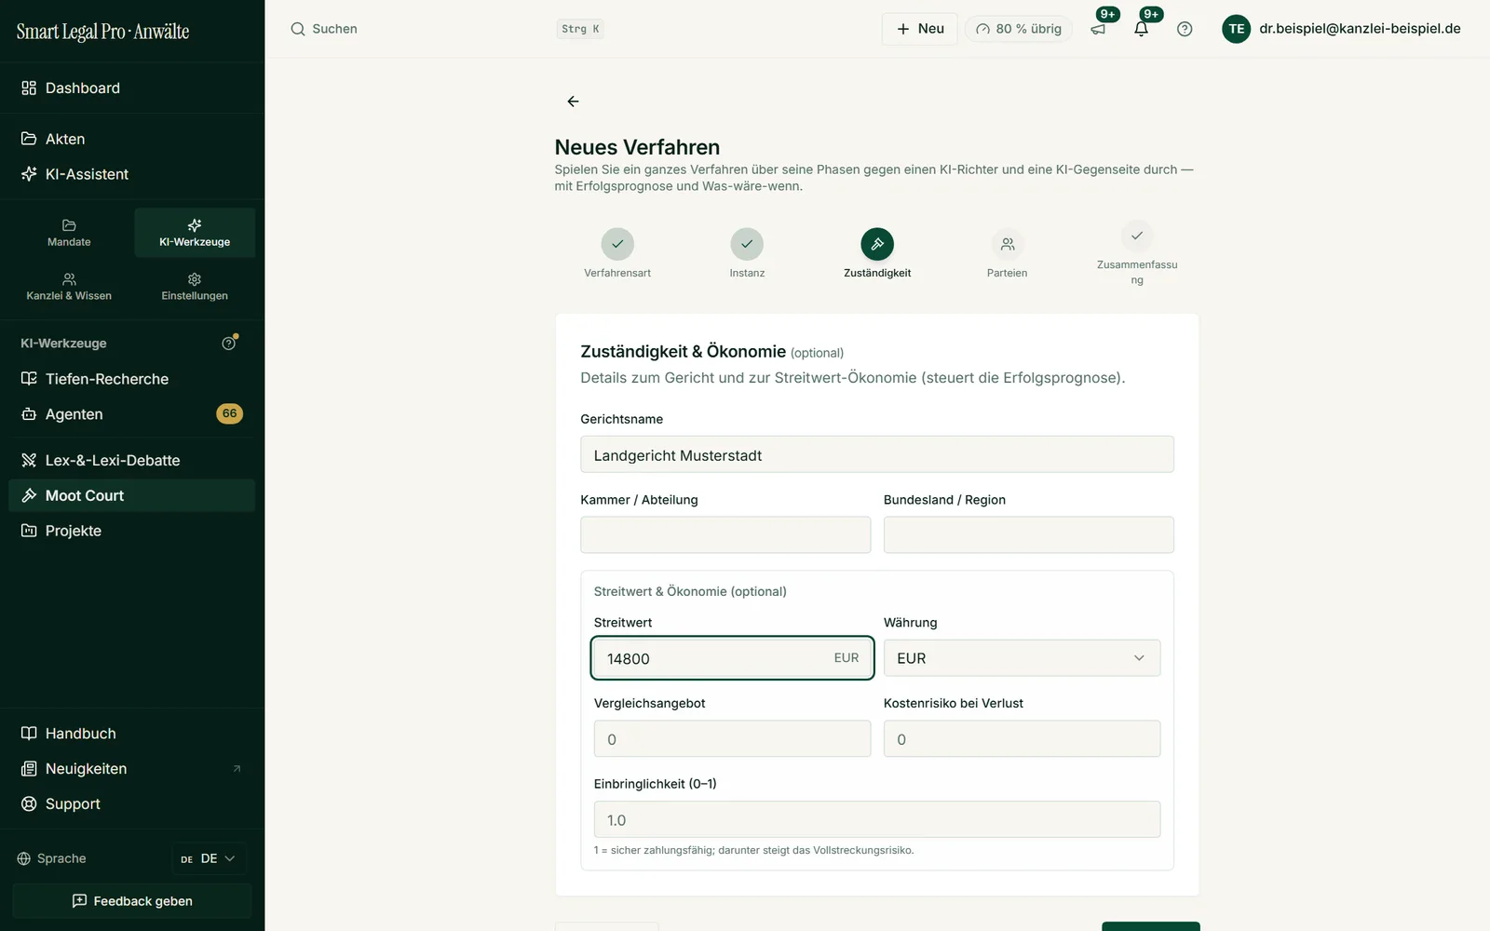The width and height of the screenshot is (1490, 931).
Task: Click the Parteien step icon
Action: click(1007, 244)
